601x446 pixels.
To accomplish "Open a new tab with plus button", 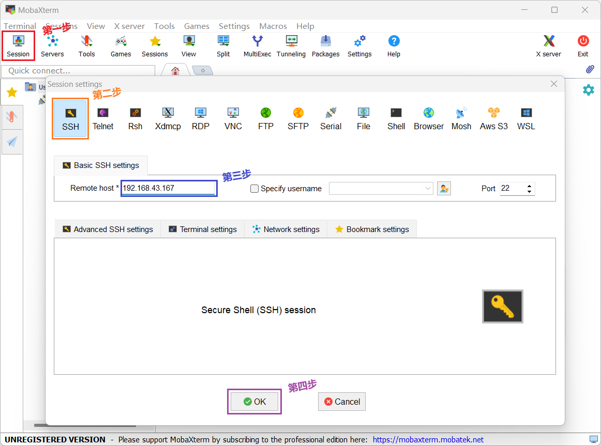I will pyautogui.click(x=203, y=70).
